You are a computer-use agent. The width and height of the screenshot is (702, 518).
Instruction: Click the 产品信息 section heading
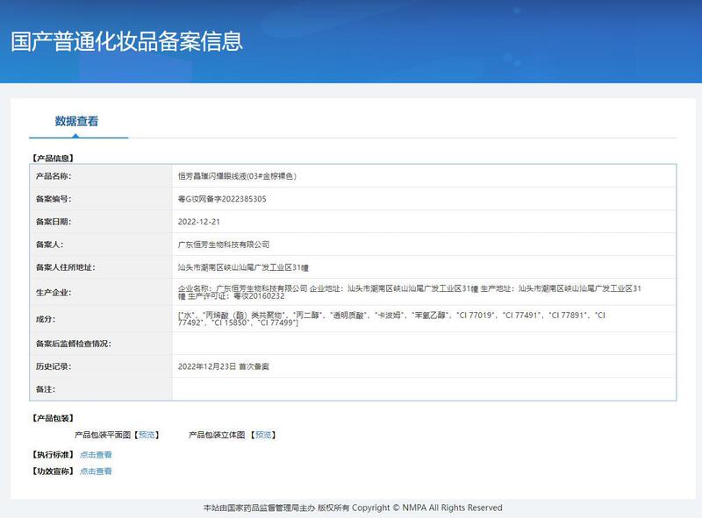pos(53,159)
